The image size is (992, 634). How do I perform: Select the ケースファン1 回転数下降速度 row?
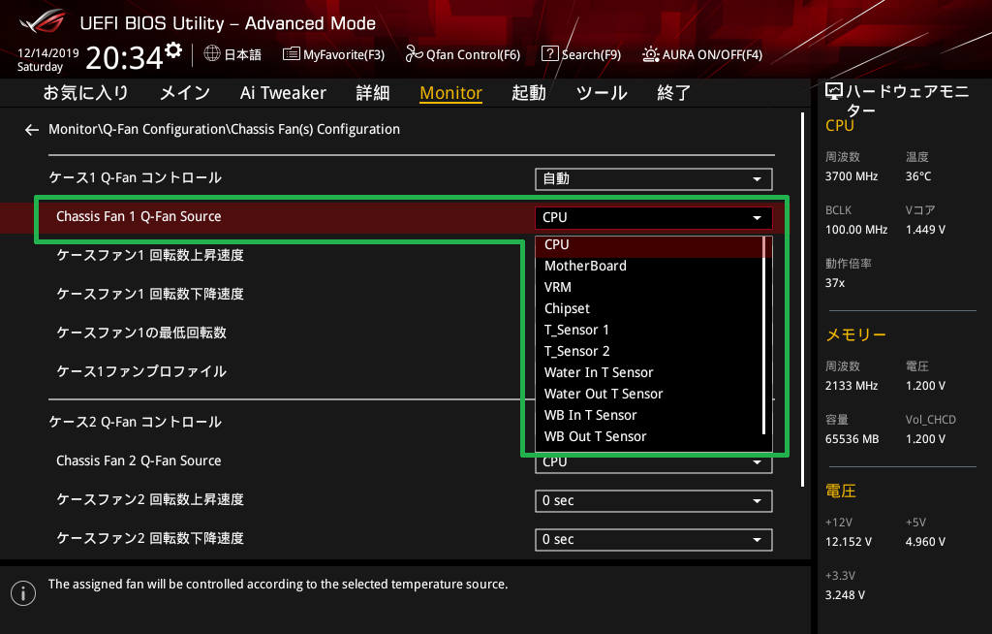pos(150,295)
